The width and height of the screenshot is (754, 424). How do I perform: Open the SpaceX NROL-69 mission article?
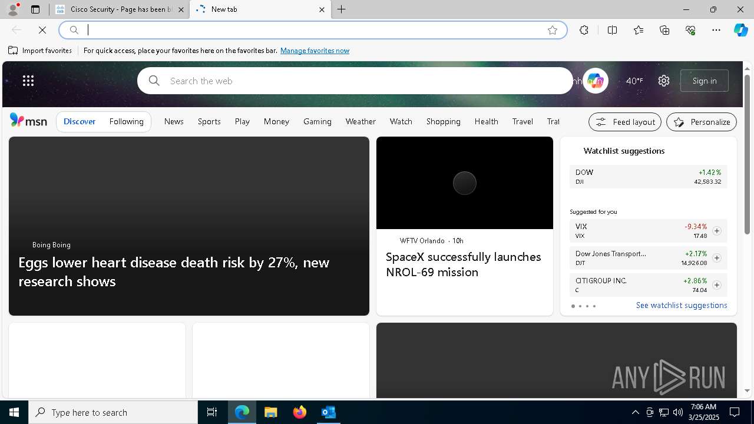464,264
